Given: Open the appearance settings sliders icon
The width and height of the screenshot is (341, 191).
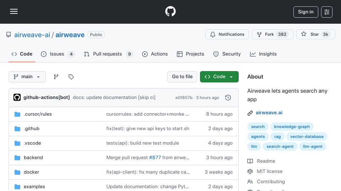Looking at the screenshot, I should click(x=327, y=12).
